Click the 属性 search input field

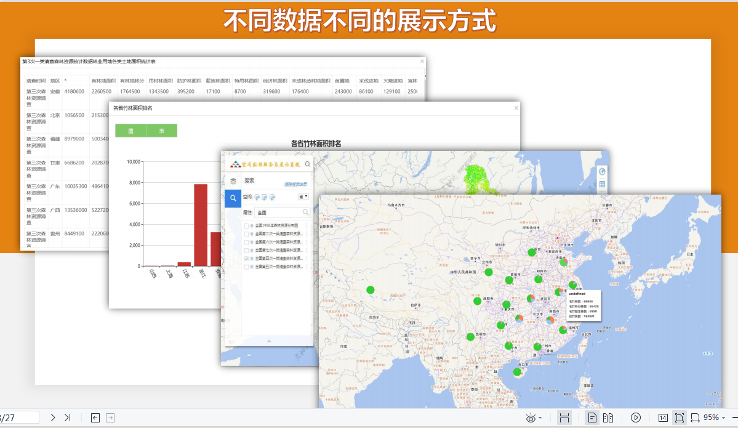coord(278,212)
